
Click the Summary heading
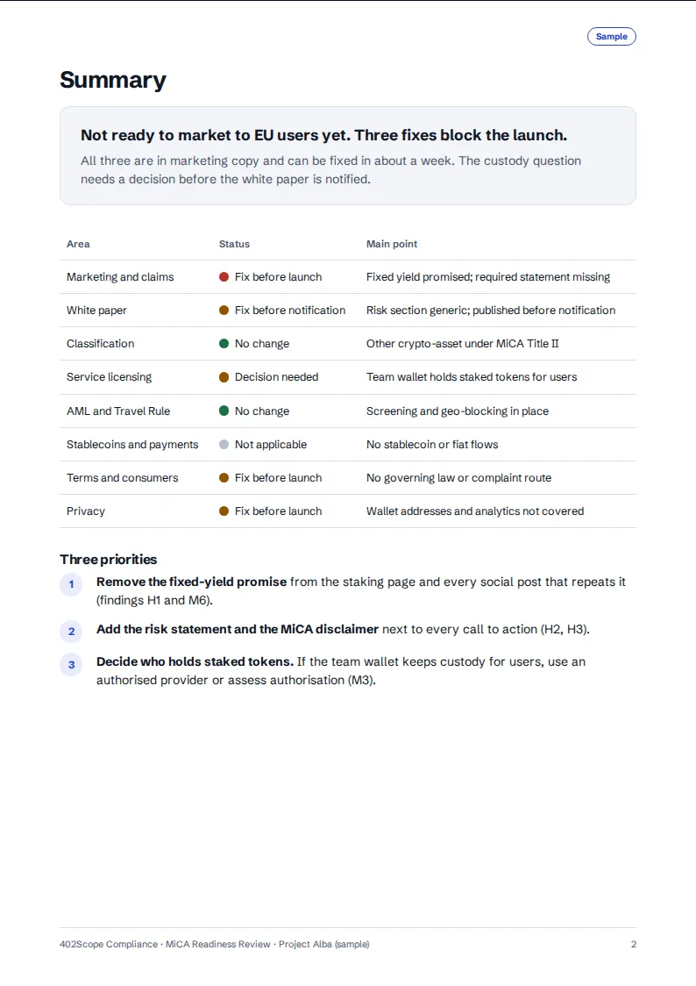(x=113, y=80)
